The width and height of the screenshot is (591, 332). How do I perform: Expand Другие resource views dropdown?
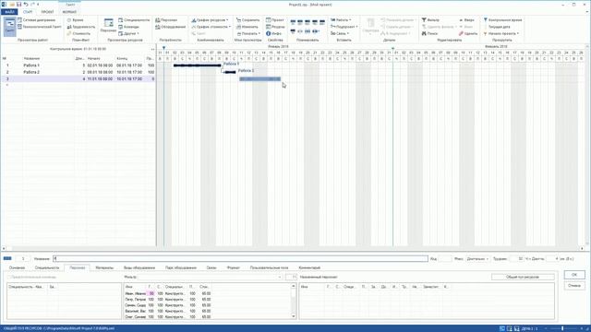128,33
